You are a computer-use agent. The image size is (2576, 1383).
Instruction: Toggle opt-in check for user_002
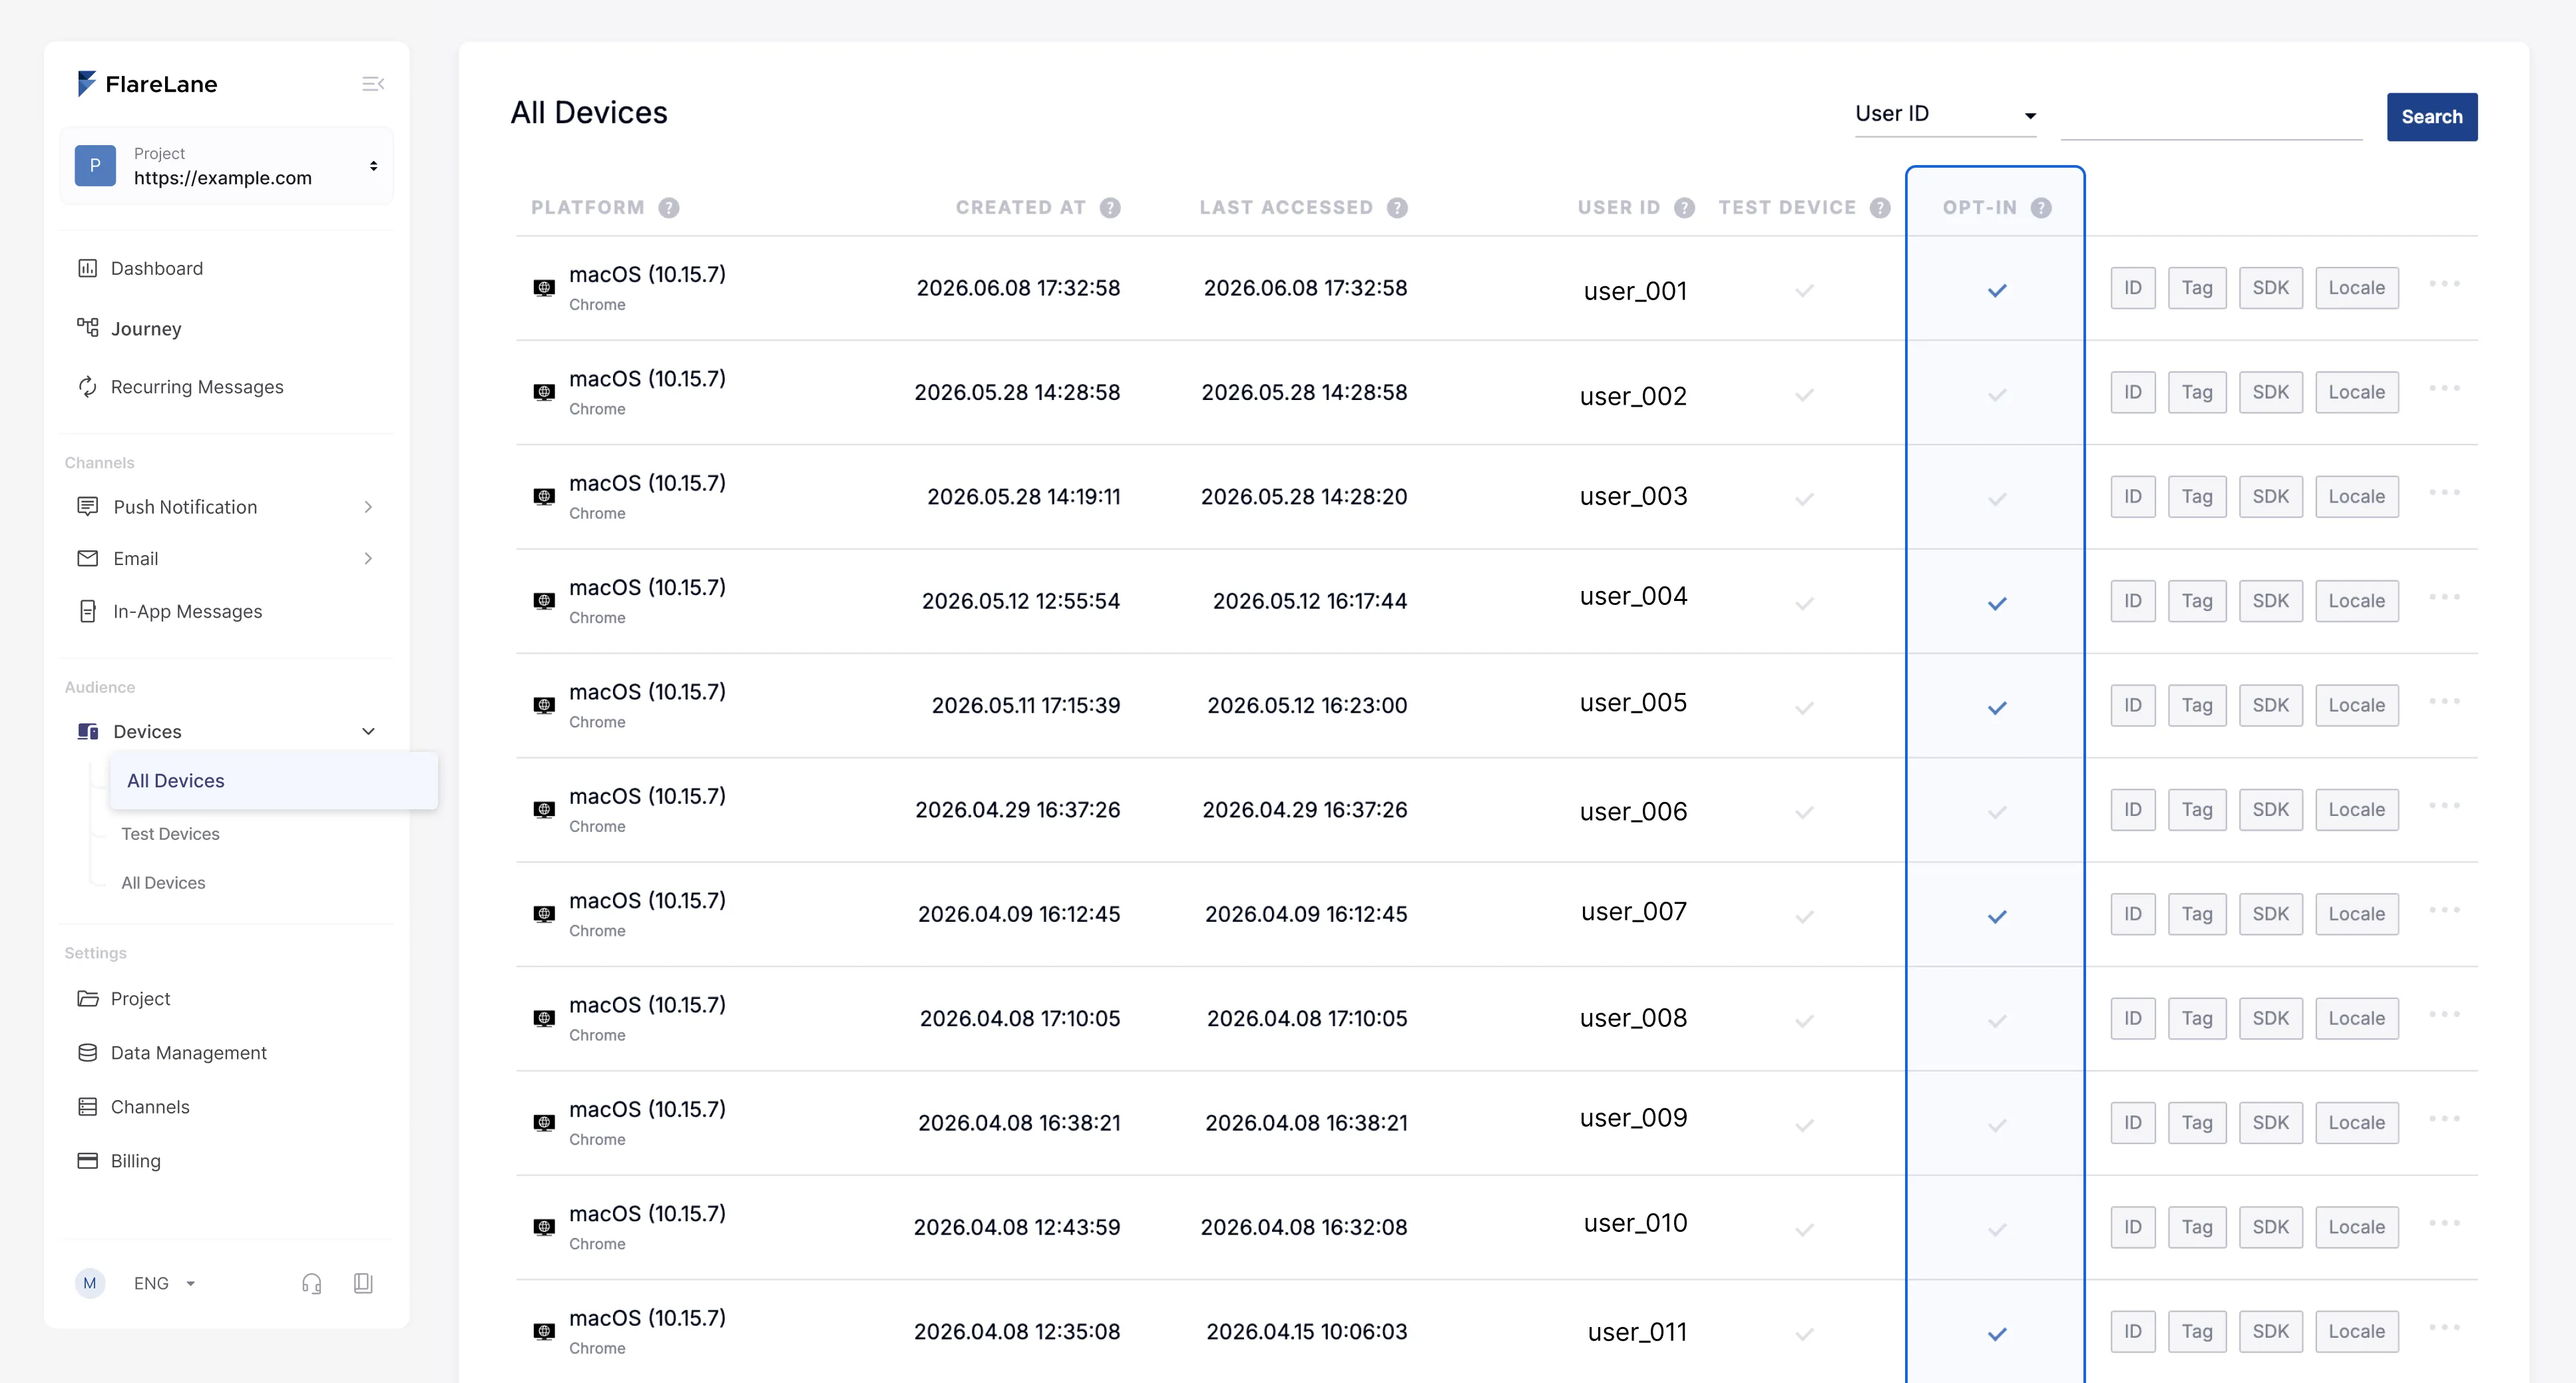coord(1997,395)
